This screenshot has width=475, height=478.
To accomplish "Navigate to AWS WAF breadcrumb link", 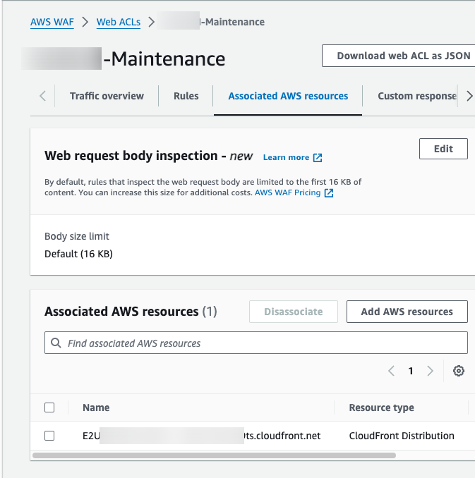I will coord(52,22).
